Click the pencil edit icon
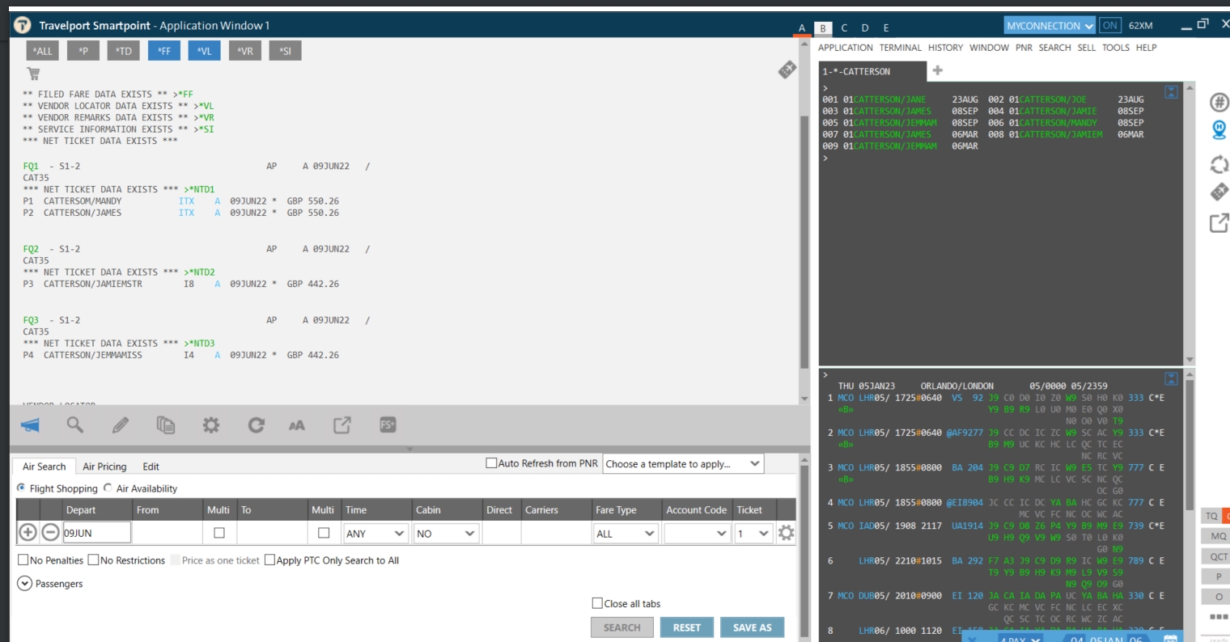This screenshot has width=1230, height=642. [x=121, y=424]
